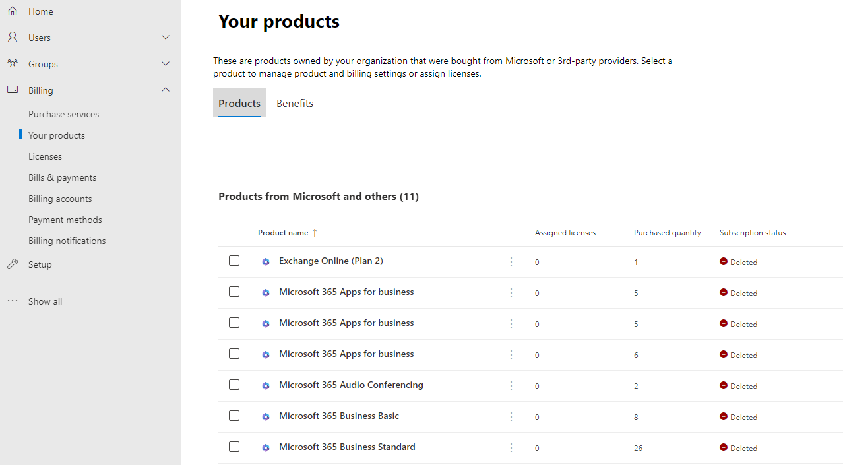Click the product icon beside Microsoft 365 Audio Conferencing
Screen dimensions: 843x465
[265, 385]
